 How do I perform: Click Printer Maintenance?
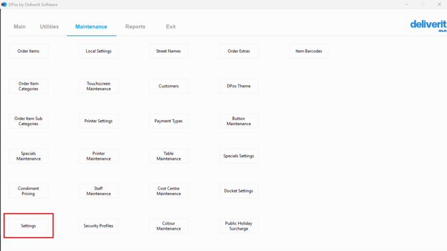click(x=99, y=156)
